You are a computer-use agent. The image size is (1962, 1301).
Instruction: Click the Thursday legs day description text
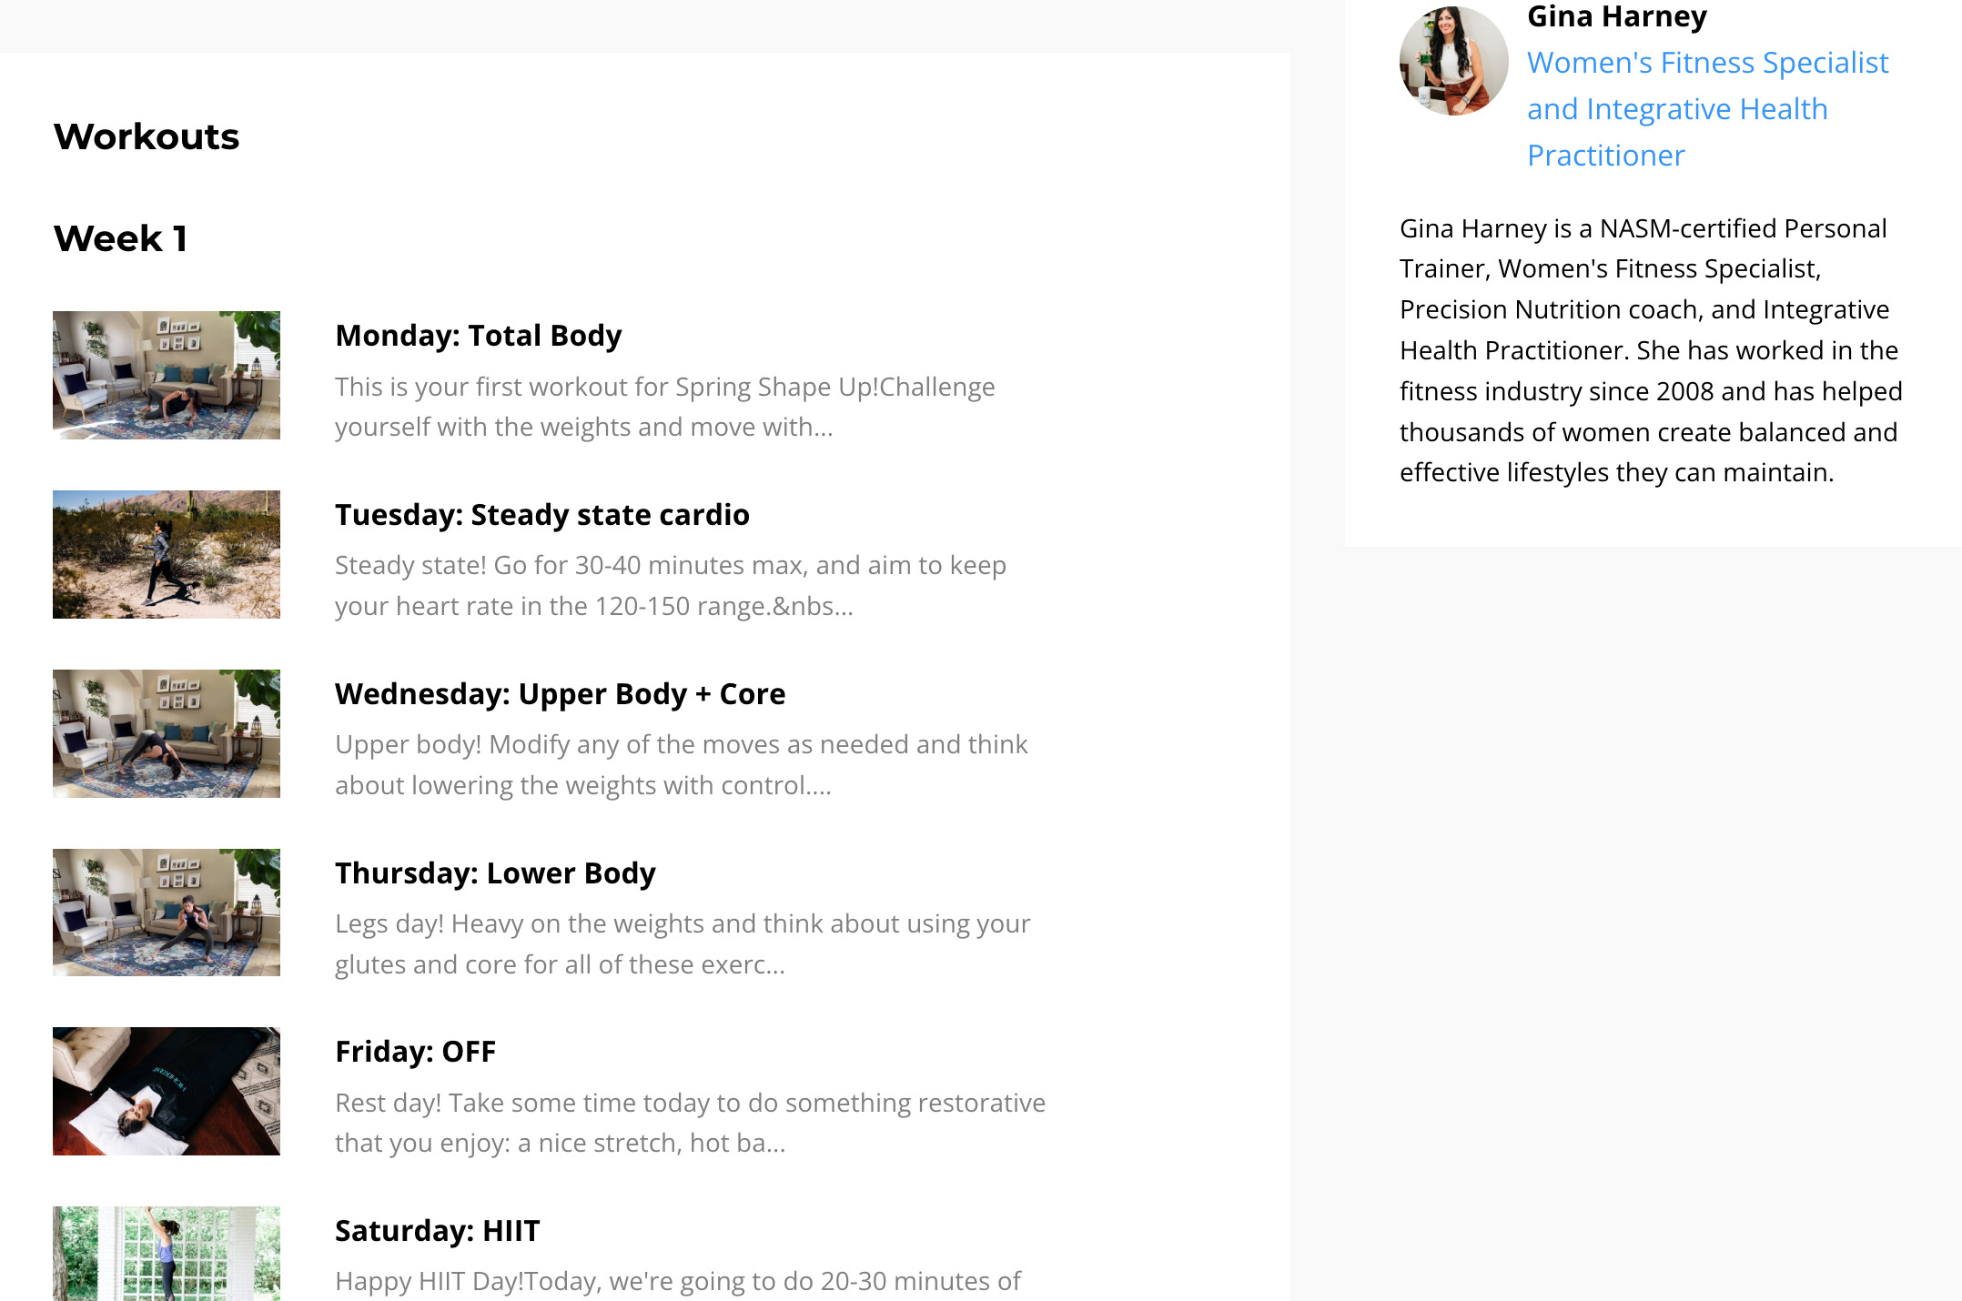click(683, 943)
